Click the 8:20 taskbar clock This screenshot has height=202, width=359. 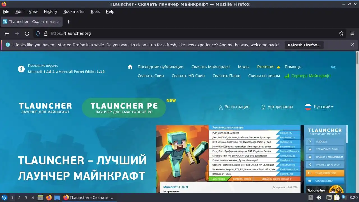(353, 198)
